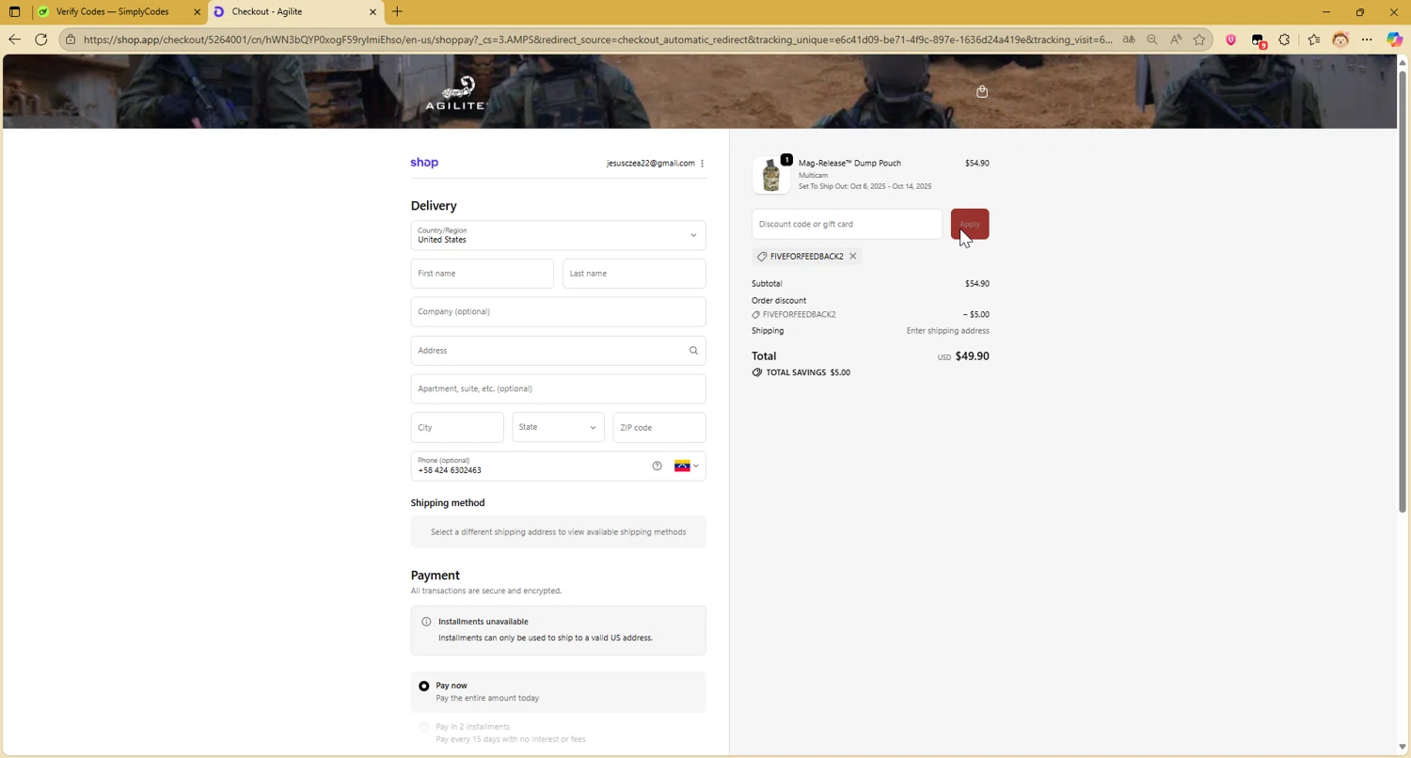Click the Discount code or gift card field

pos(847,225)
